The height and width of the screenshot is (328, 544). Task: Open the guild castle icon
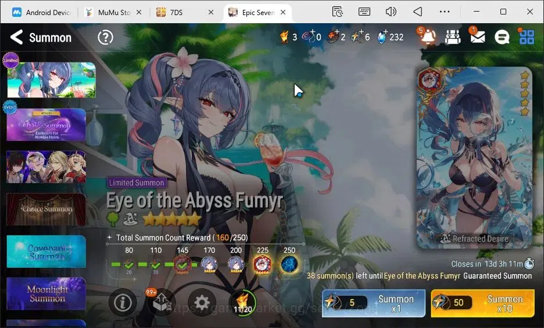[x=453, y=37]
